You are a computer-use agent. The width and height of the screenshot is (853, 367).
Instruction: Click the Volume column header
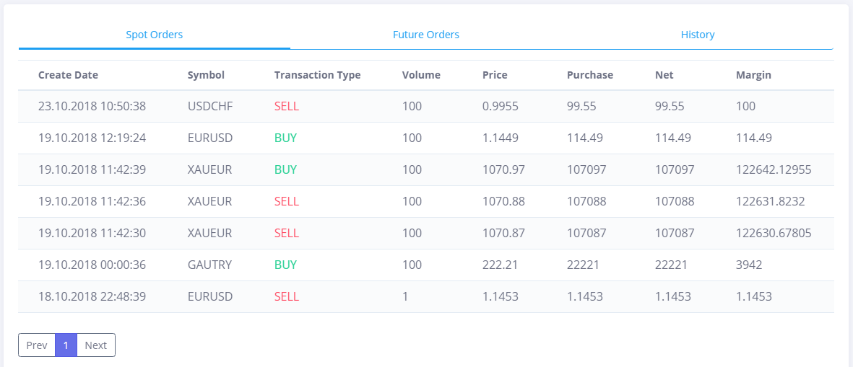(x=421, y=76)
